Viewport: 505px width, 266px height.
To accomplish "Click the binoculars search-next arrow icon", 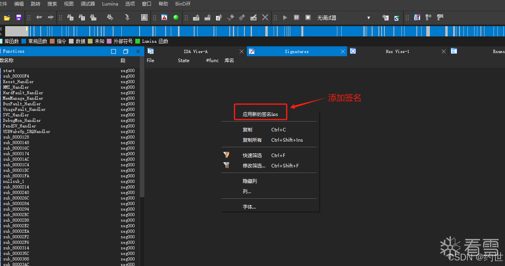I will 110,17.
